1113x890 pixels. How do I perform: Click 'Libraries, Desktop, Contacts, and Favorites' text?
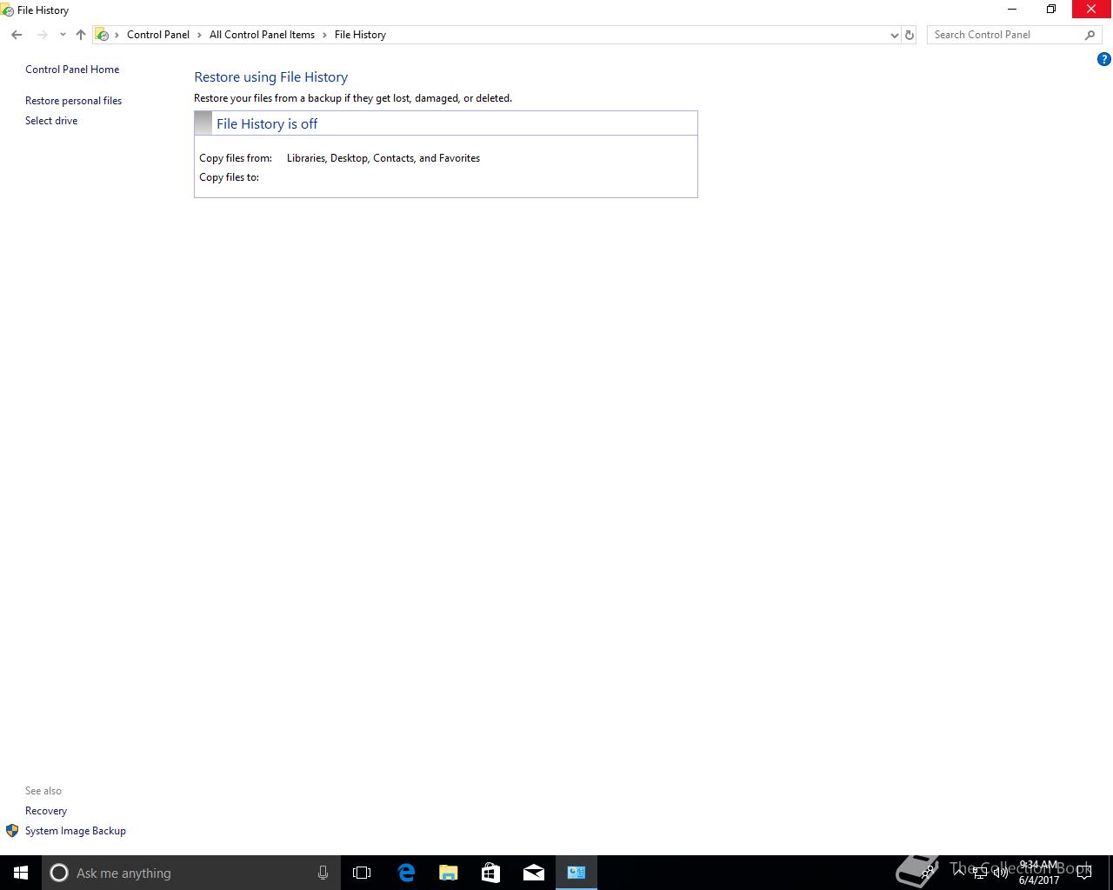coord(383,158)
